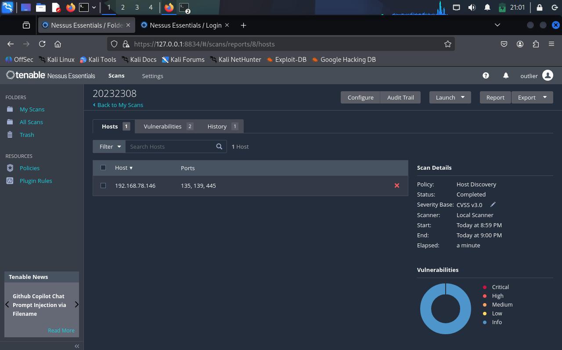
Task: Click the Report button
Action: coord(495,97)
